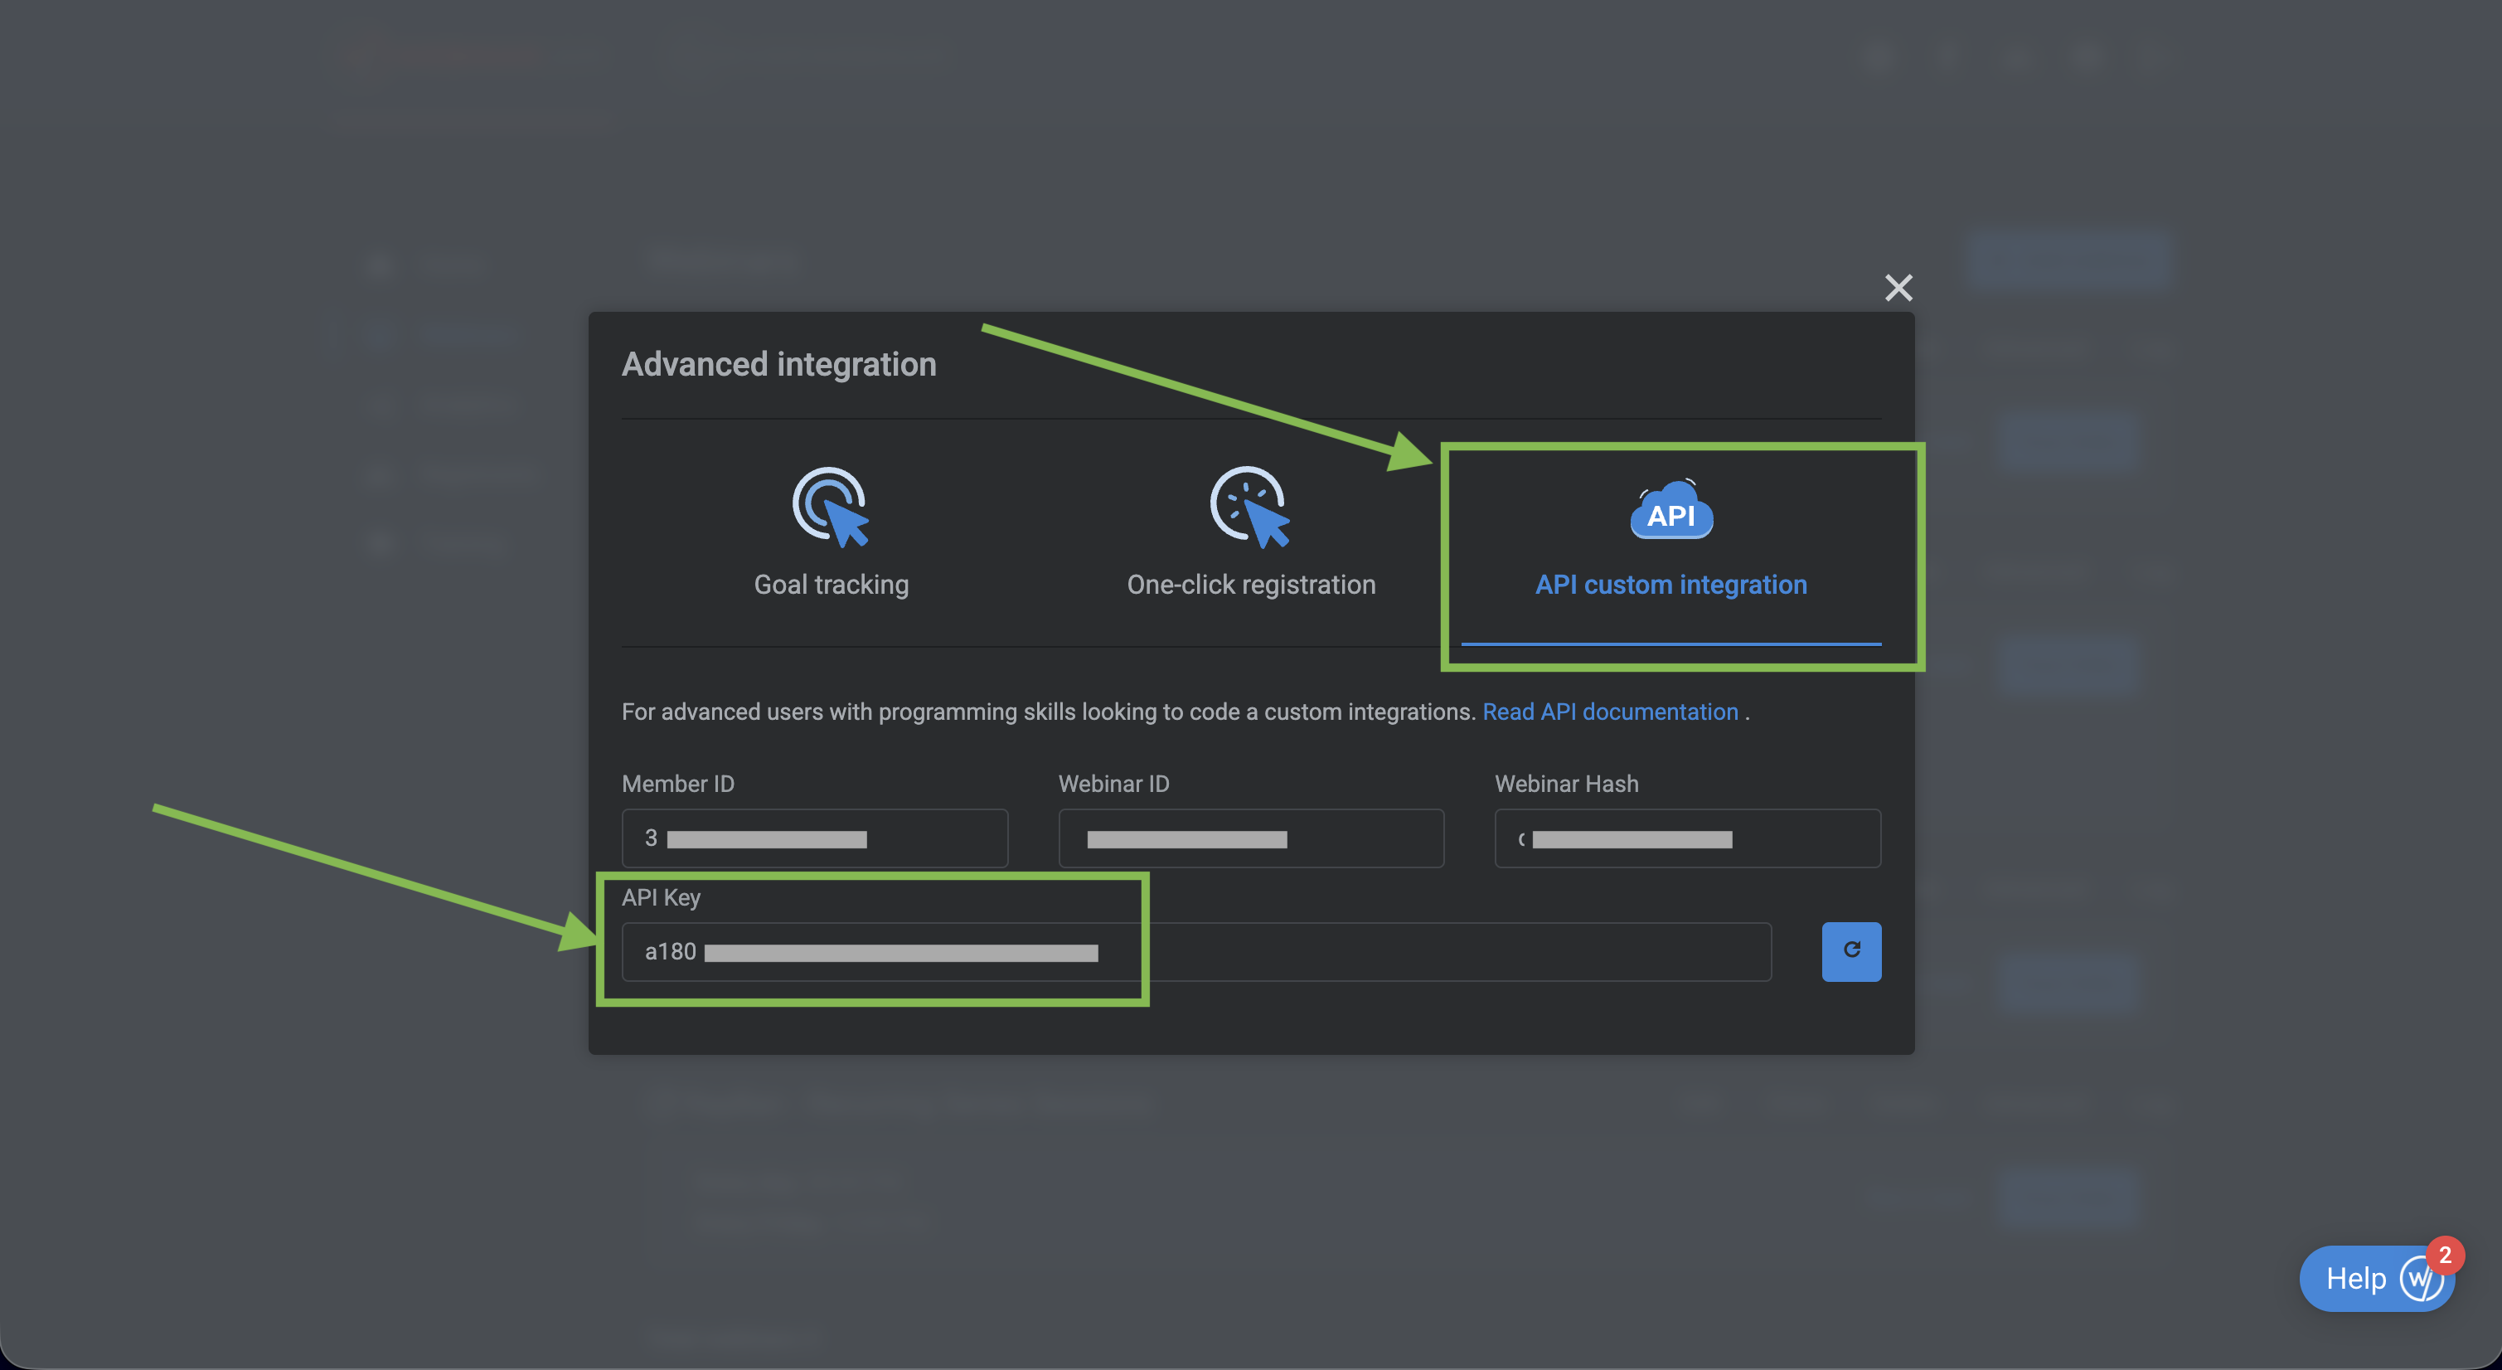Click the One-click registration pointer icon
The width and height of the screenshot is (2502, 1370).
pos(1251,508)
